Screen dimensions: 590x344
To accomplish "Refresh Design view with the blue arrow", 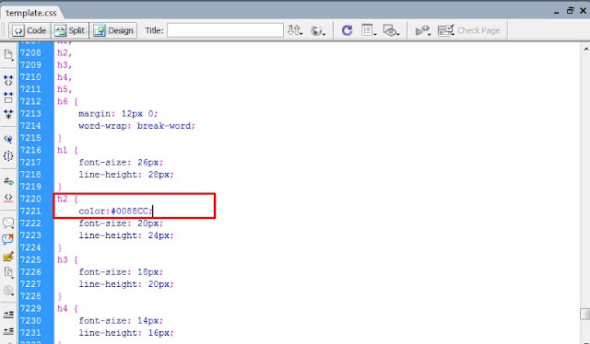I will (347, 30).
